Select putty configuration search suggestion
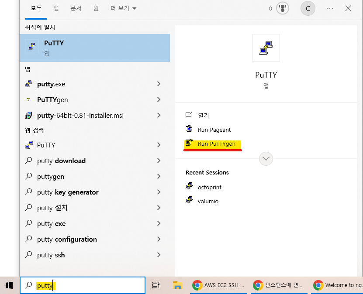The width and height of the screenshot is (363, 294). (x=67, y=239)
